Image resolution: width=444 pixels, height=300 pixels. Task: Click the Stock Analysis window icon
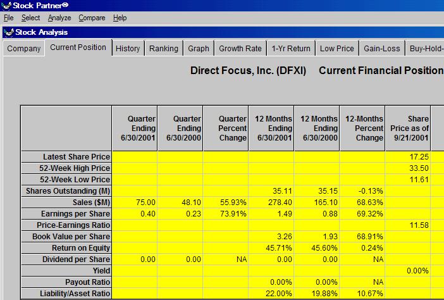click(x=9, y=32)
